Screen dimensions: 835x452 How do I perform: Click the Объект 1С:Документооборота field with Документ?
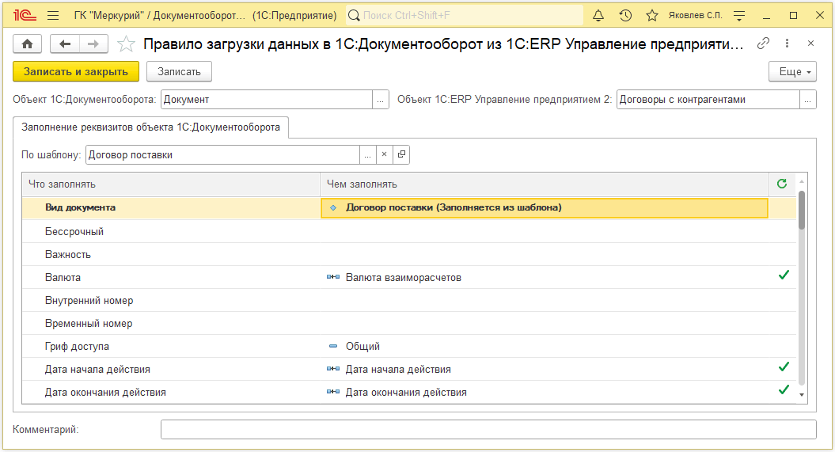pos(266,100)
